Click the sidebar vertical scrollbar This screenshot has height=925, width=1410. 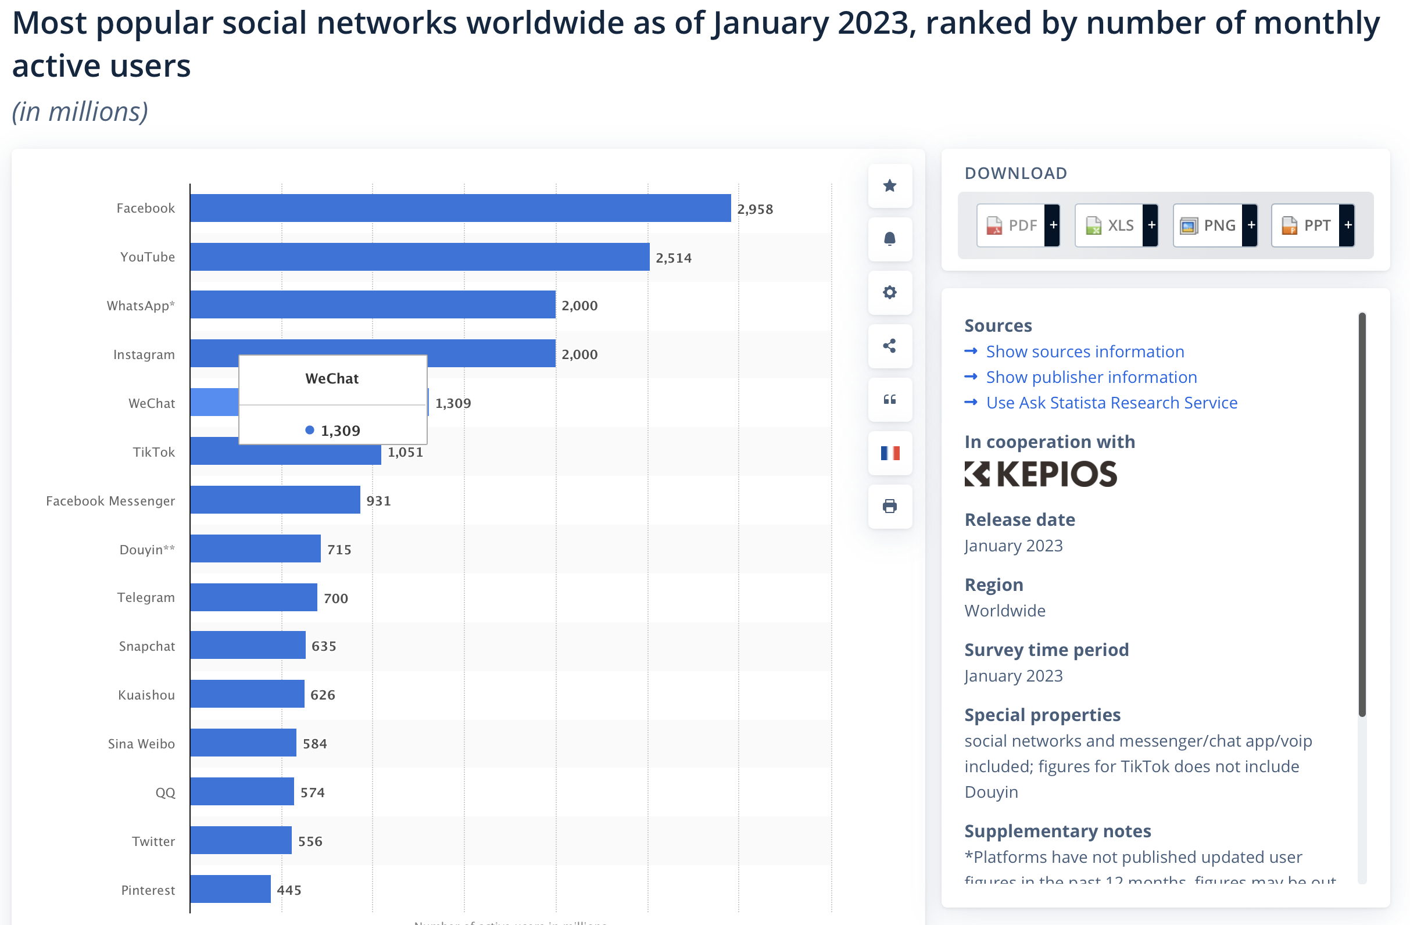1362,514
